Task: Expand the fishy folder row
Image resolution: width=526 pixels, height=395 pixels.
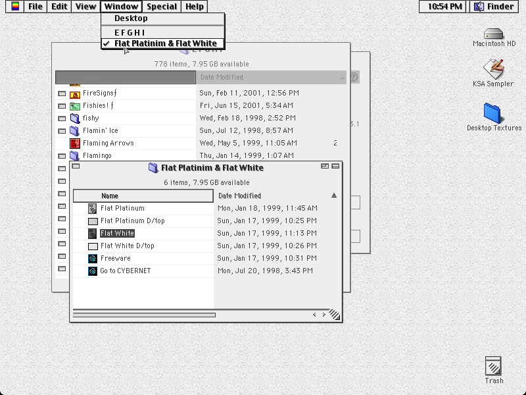Action: pos(62,118)
